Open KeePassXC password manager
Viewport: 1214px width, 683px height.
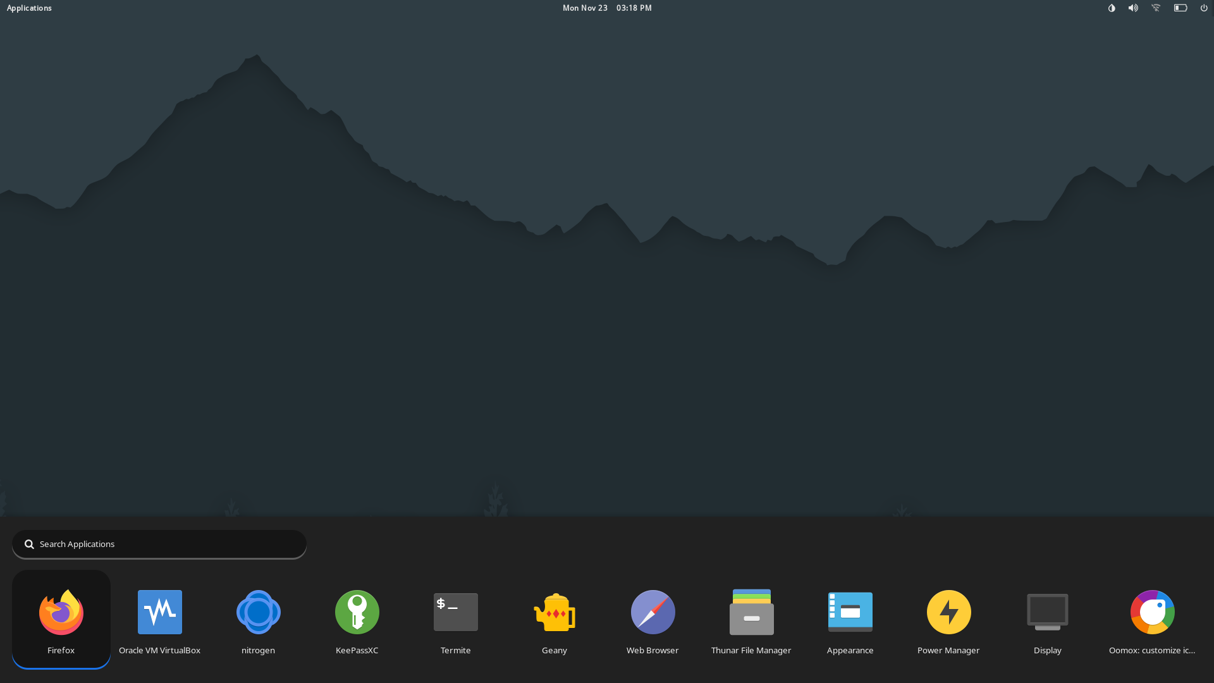tap(357, 612)
